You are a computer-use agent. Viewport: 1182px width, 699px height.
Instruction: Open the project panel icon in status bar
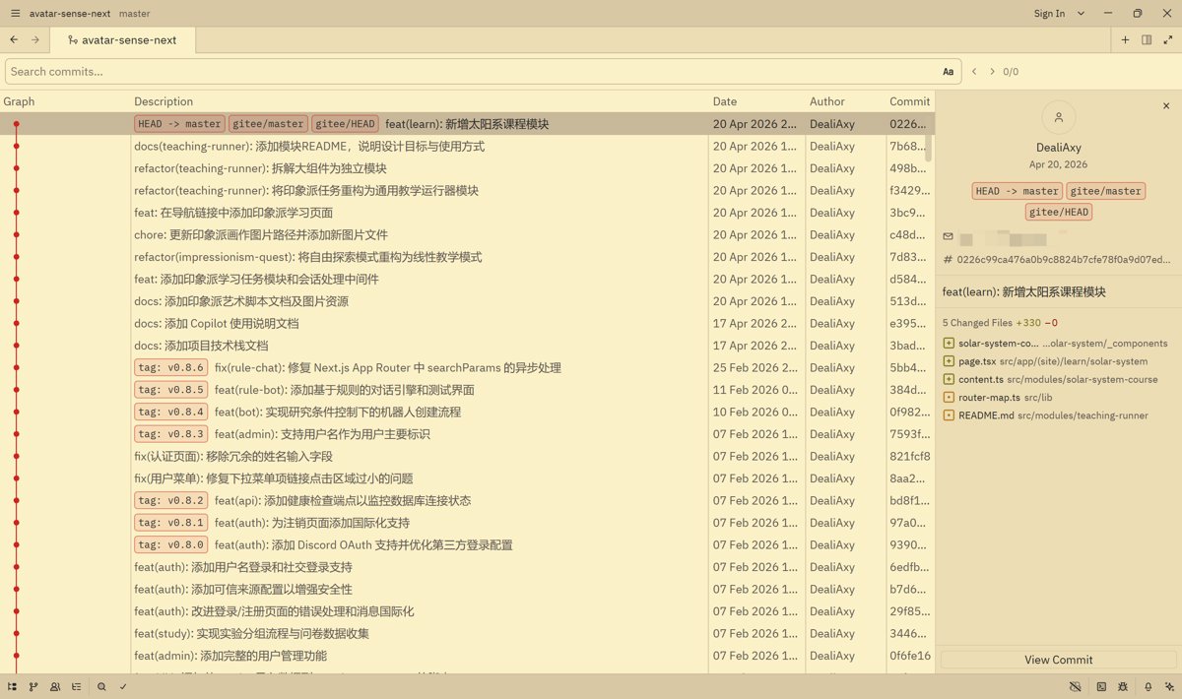click(x=12, y=686)
